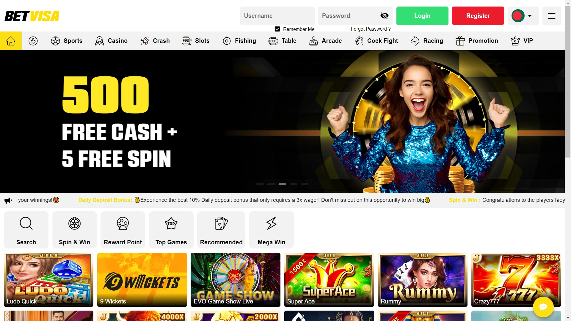
Task: Click the Racing horse icon
Action: (x=415, y=41)
